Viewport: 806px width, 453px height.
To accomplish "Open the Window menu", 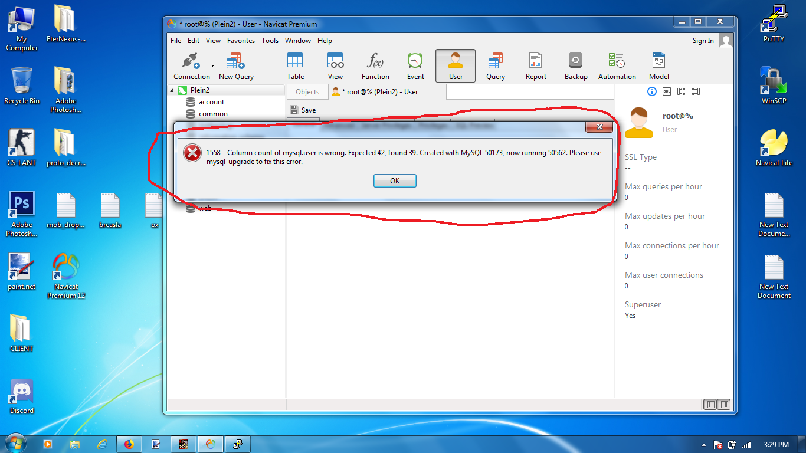I will [x=298, y=41].
